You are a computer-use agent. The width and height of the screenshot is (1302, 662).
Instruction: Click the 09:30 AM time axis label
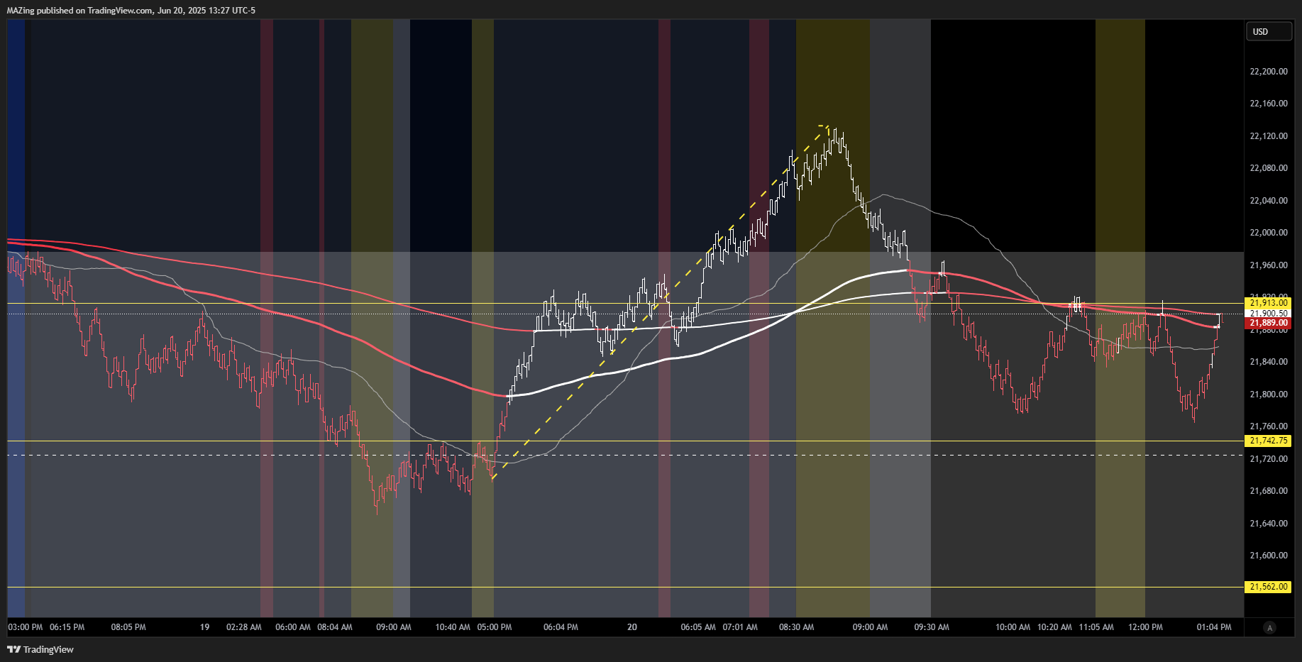coord(932,627)
